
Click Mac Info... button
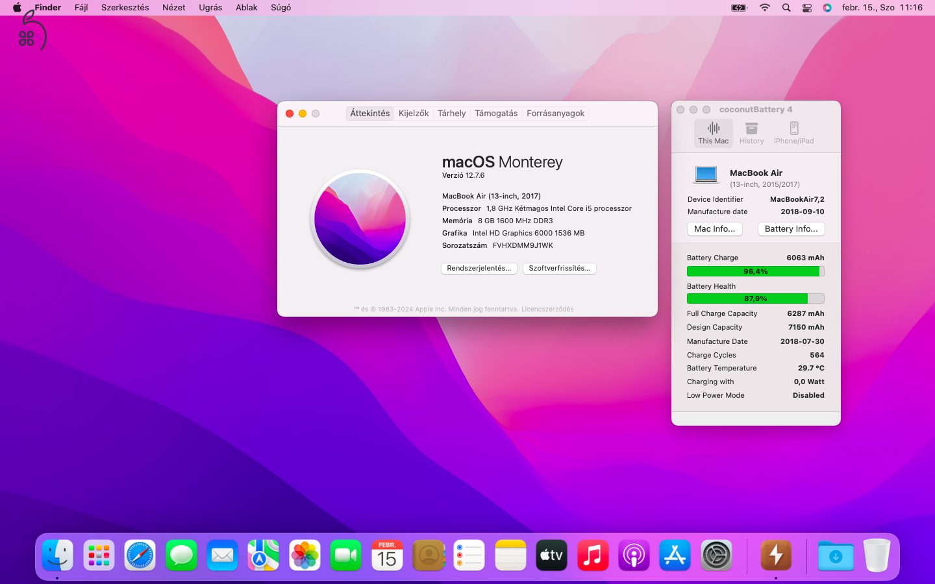tap(715, 228)
